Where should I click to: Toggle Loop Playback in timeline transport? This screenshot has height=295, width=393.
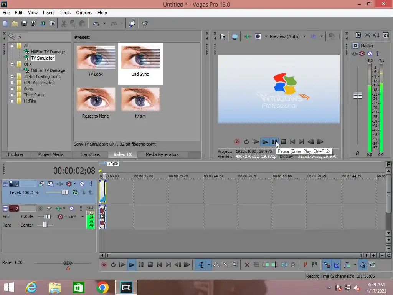(113, 265)
